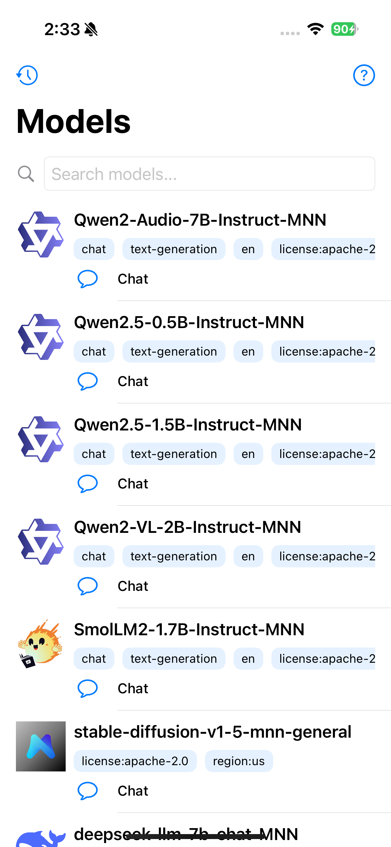Tap the stable-diffusion-v1-5-mnn-general thumbnail

point(41,746)
